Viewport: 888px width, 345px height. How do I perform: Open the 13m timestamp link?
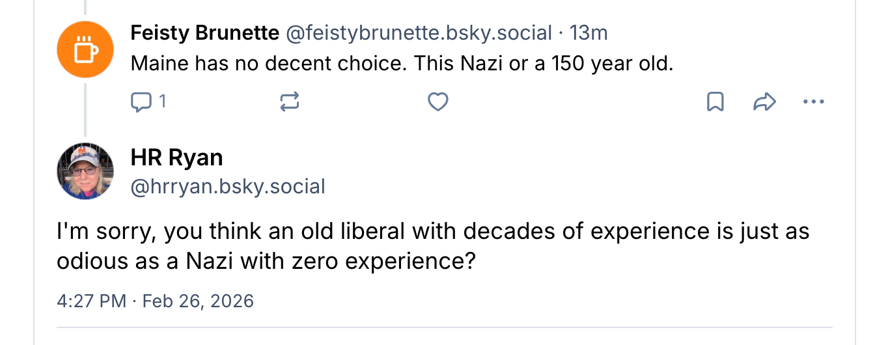[589, 33]
